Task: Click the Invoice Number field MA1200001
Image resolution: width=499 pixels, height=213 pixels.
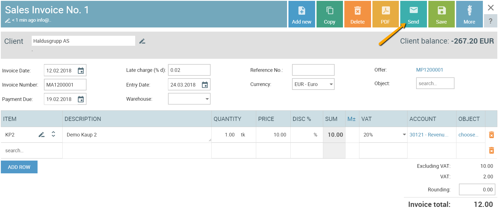Action: pyautogui.click(x=65, y=85)
